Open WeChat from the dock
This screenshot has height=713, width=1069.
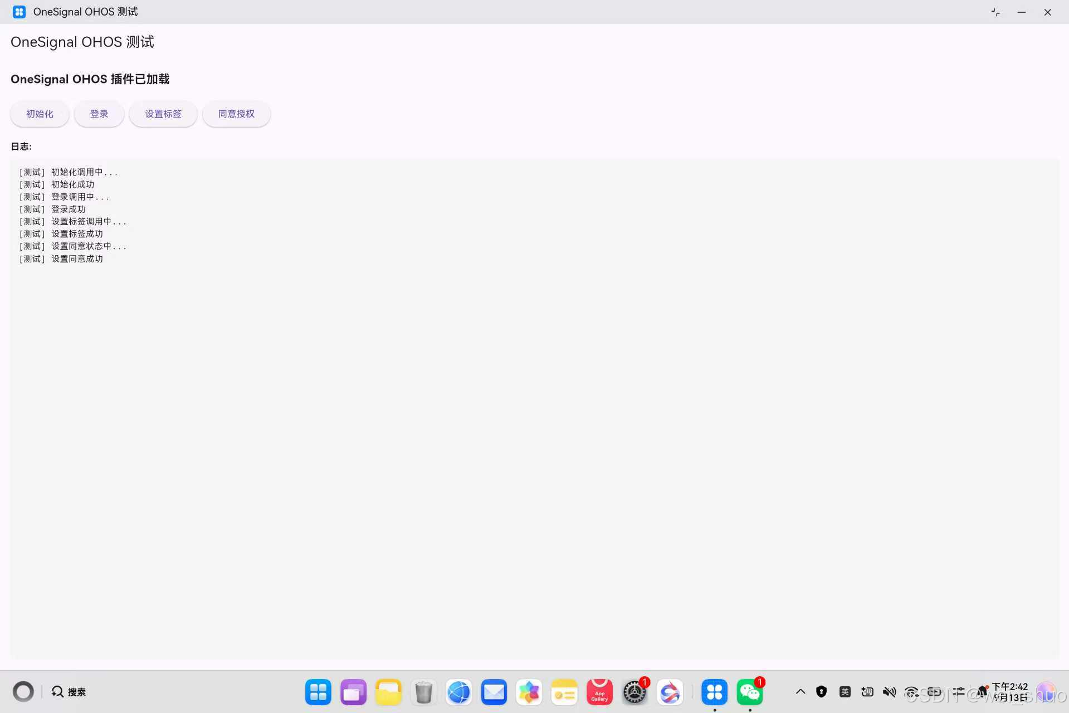click(x=750, y=692)
